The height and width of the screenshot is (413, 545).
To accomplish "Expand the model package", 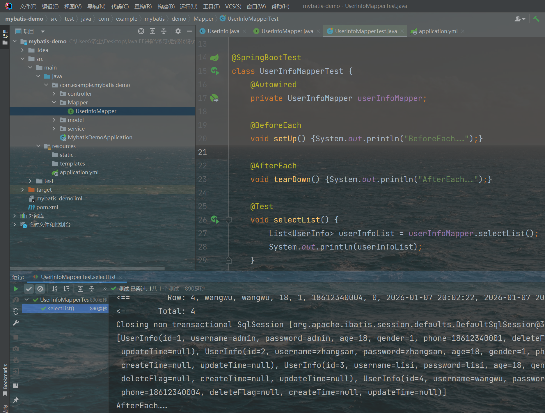I will (x=54, y=120).
